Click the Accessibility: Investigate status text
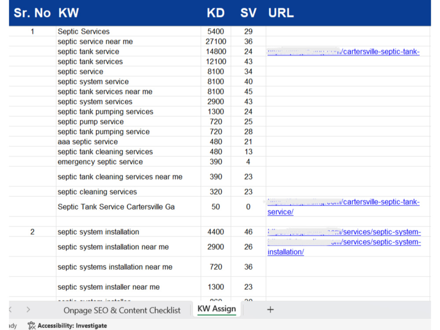 (x=73, y=326)
